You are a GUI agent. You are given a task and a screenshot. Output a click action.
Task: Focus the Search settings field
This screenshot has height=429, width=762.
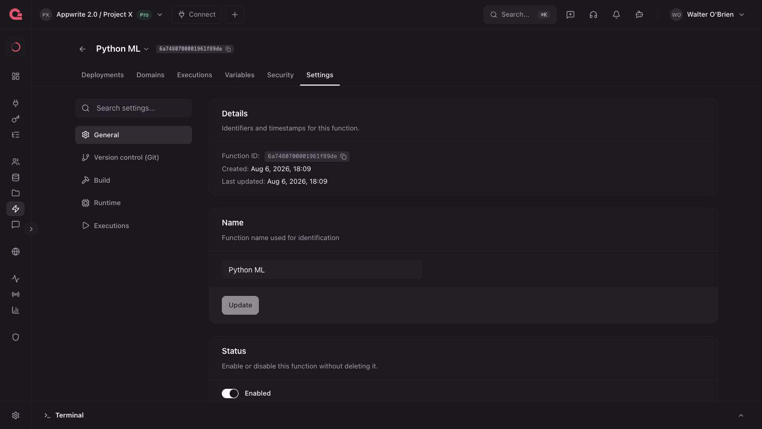click(x=134, y=108)
